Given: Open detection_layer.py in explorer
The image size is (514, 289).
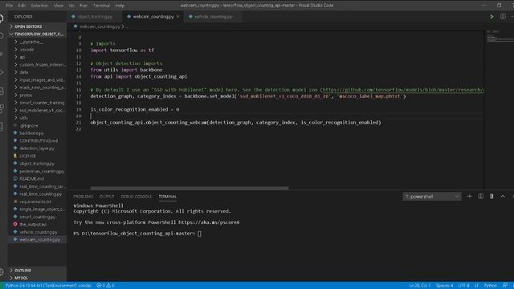Looking at the screenshot, I should (37, 149).
